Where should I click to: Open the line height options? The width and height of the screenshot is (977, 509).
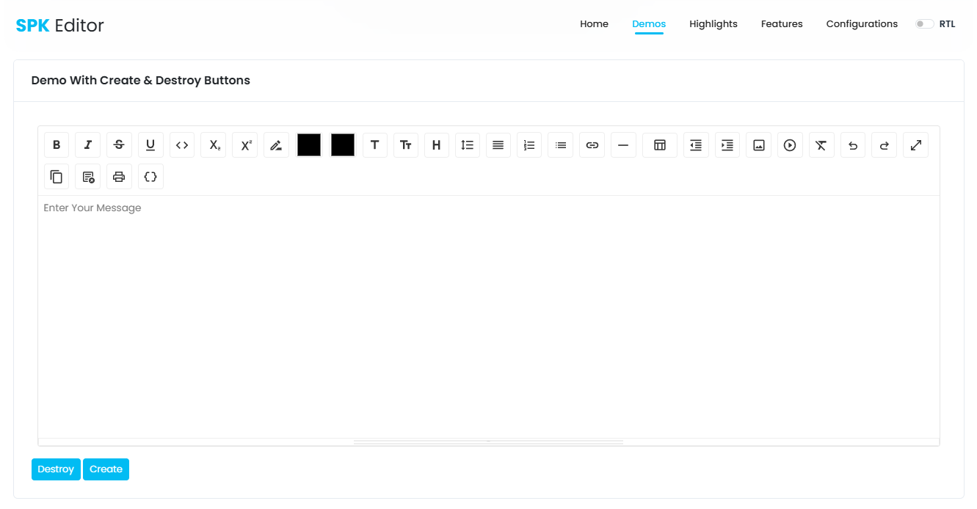pos(468,144)
